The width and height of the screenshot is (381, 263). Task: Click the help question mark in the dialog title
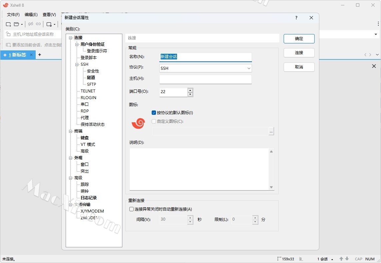pyautogui.click(x=296, y=18)
